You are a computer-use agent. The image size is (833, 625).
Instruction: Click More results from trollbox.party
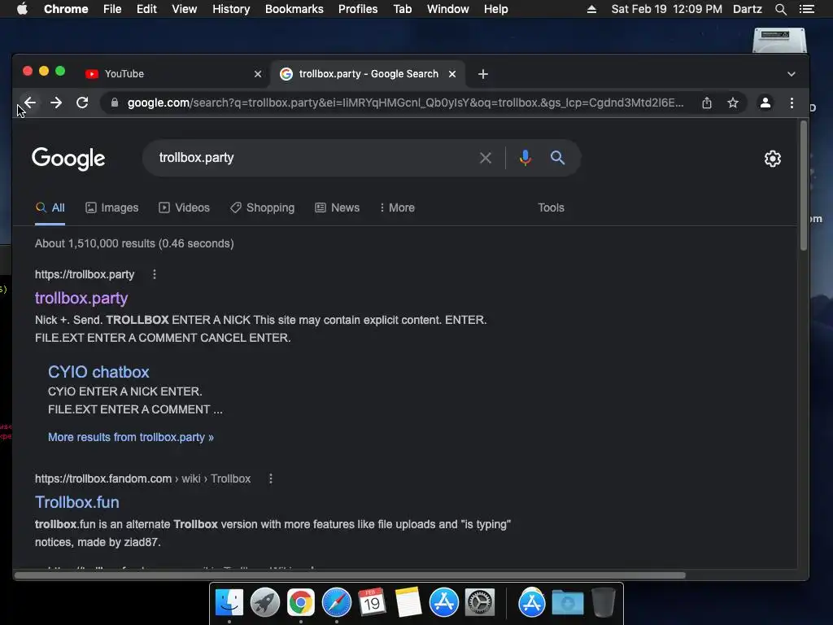click(131, 437)
